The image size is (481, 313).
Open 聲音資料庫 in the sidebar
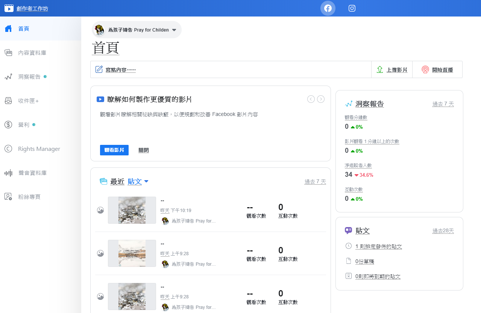pos(32,173)
